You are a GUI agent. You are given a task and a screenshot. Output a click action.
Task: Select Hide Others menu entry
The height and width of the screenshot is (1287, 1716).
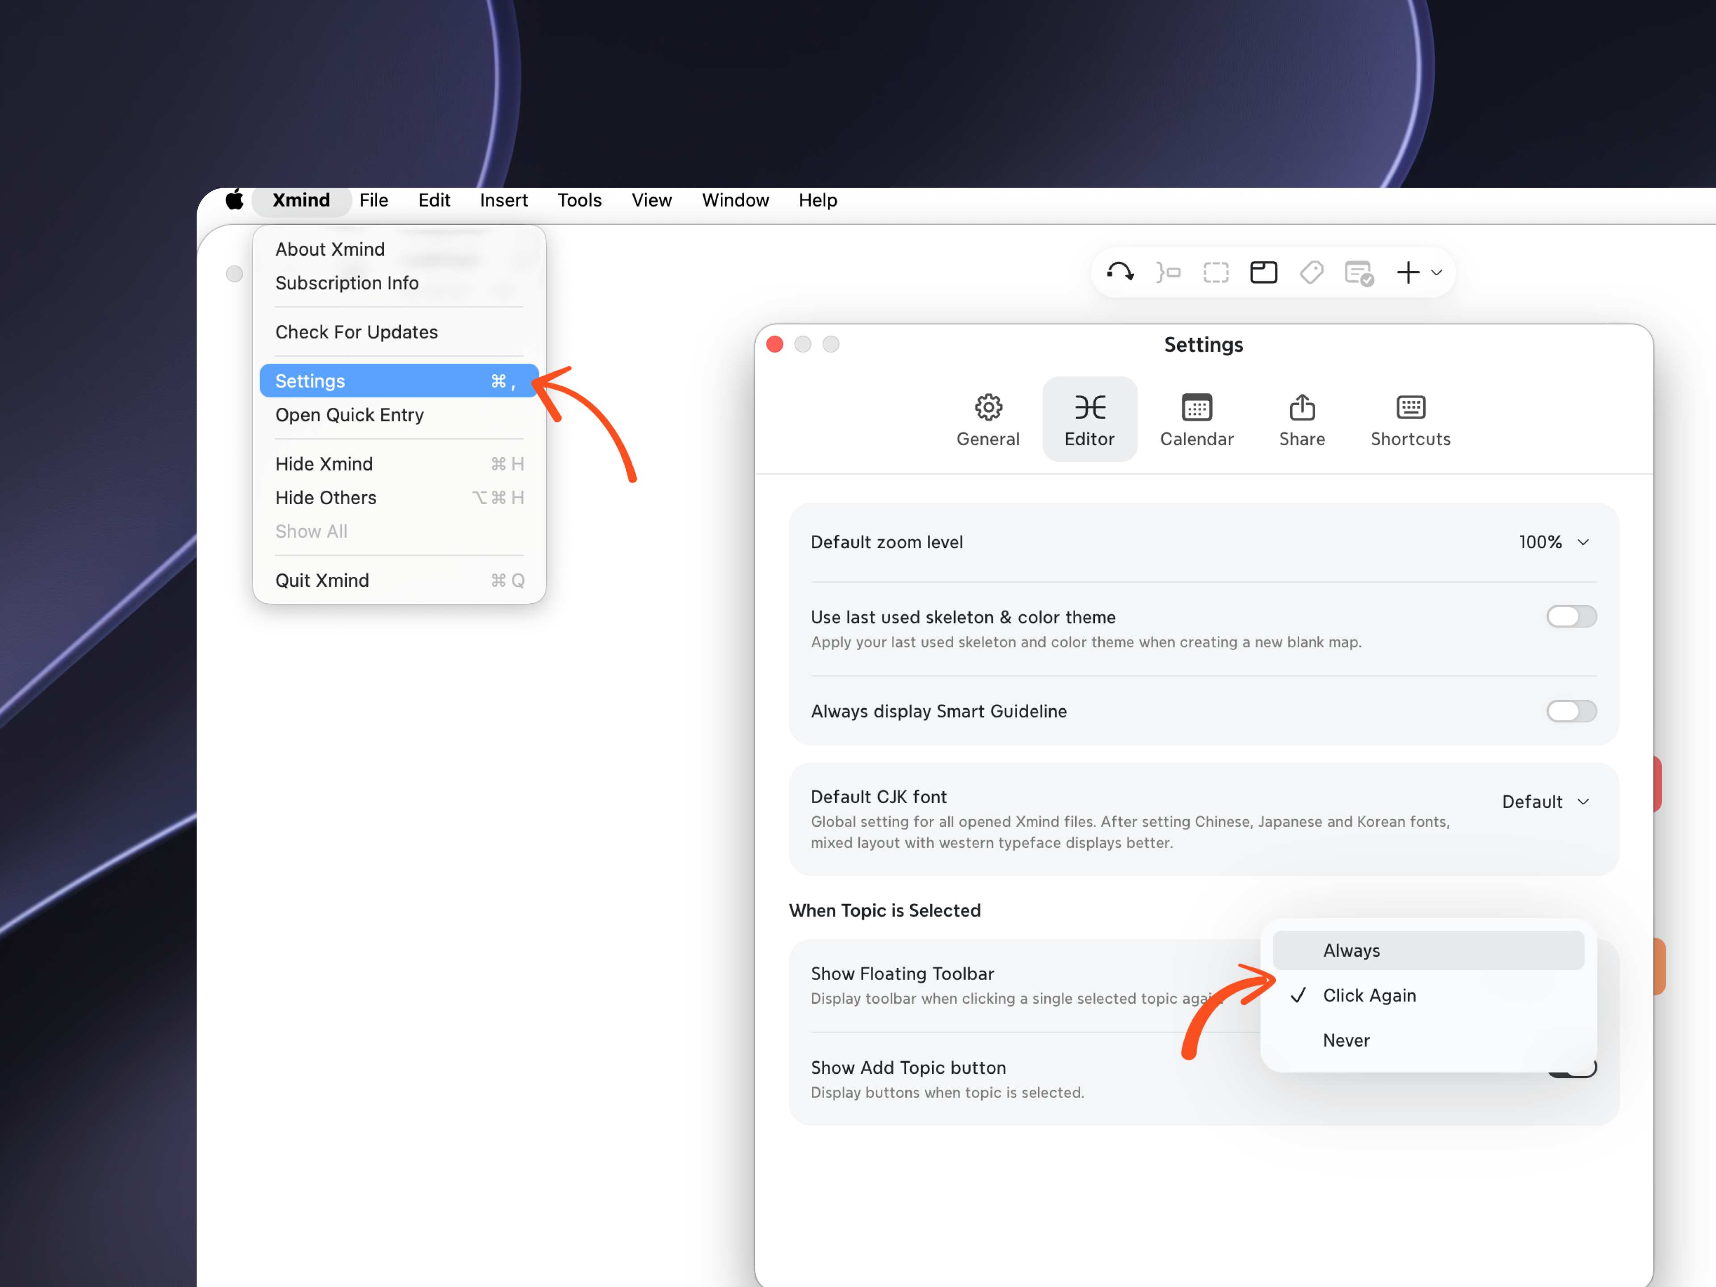pos(399,498)
